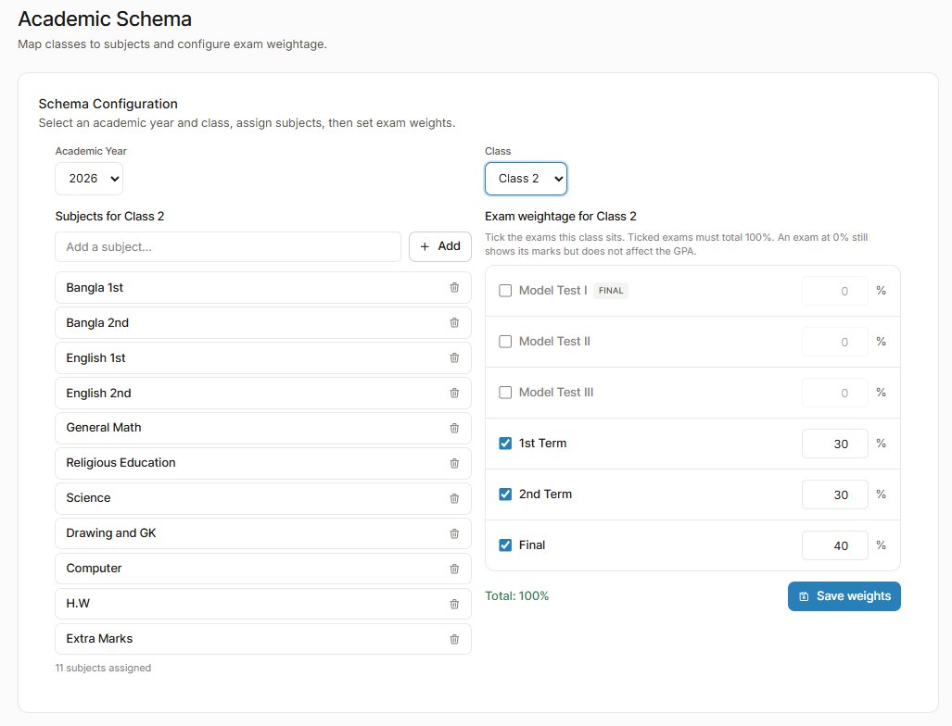Screen dimensions: 952x726
Task: Remove Bangla 2nd using its trash icon
Action: click(454, 322)
